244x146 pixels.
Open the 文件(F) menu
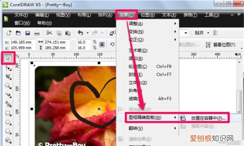21,15
